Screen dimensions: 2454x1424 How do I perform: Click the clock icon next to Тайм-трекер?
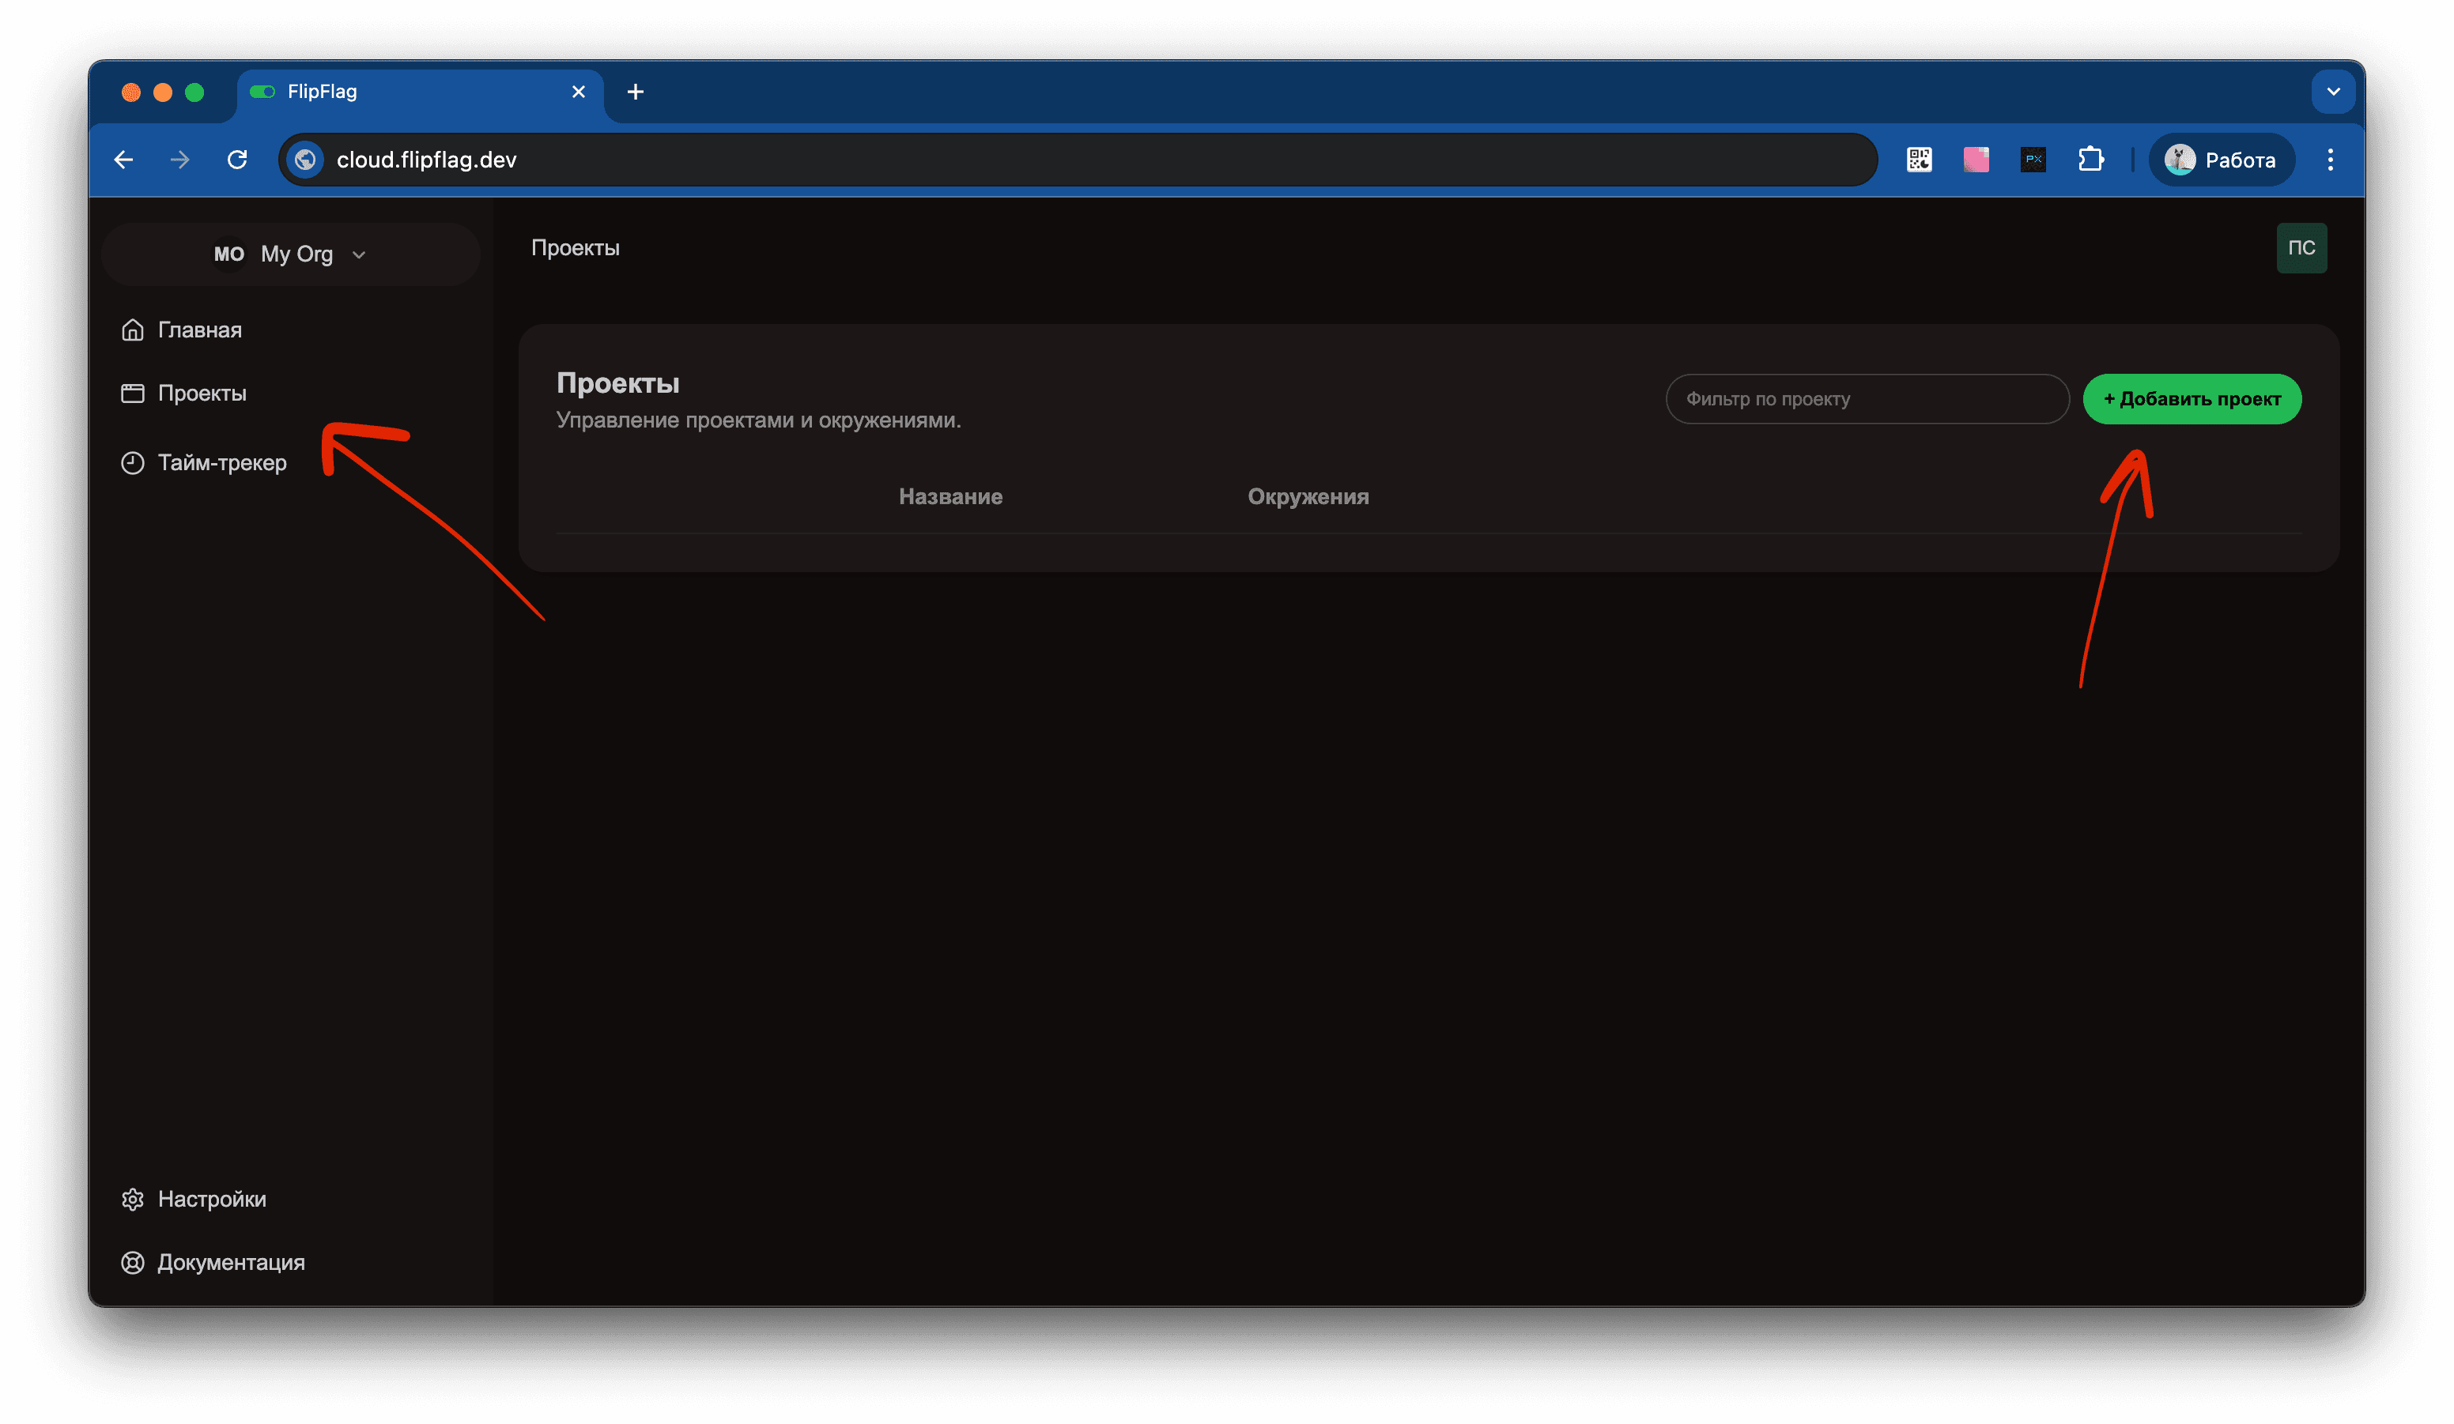pos(133,462)
